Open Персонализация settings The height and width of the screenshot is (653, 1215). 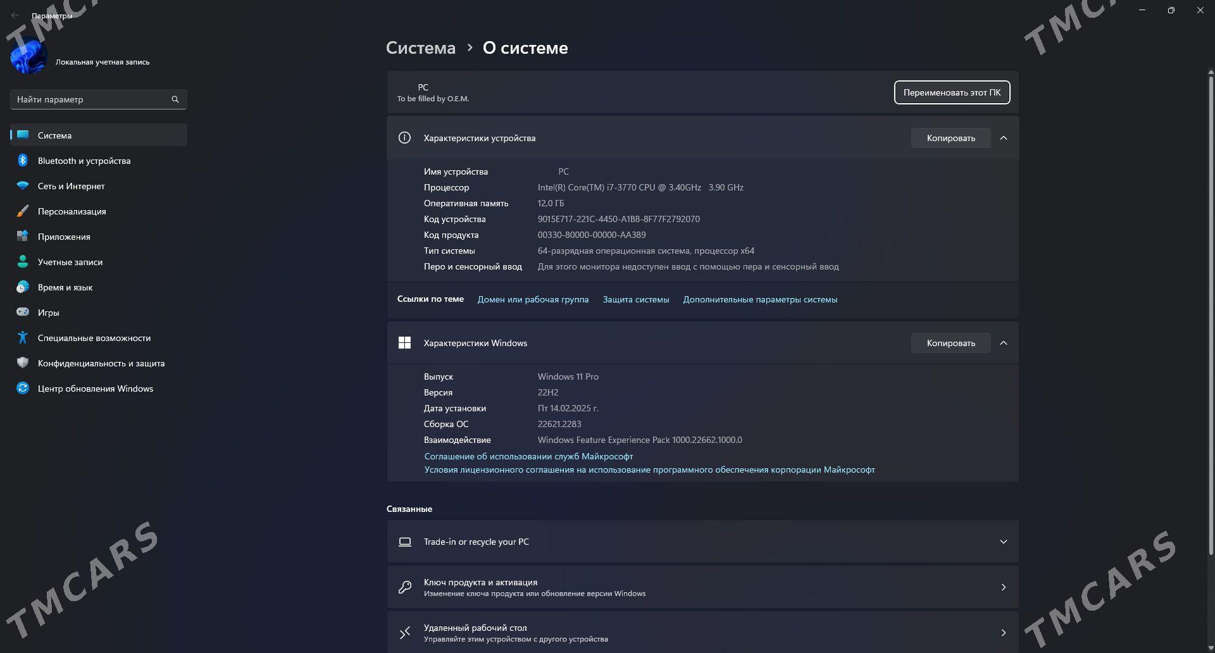point(99,211)
